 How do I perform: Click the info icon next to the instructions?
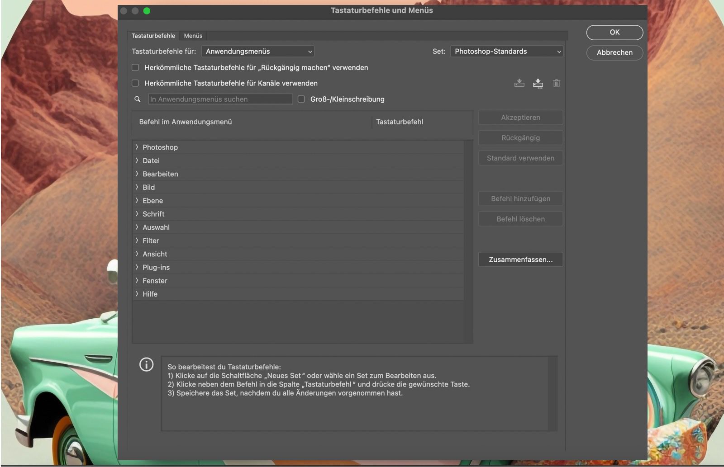click(146, 364)
